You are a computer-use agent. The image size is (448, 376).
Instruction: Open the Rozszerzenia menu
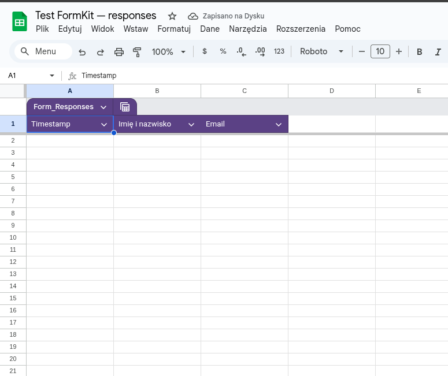tap(301, 29)
